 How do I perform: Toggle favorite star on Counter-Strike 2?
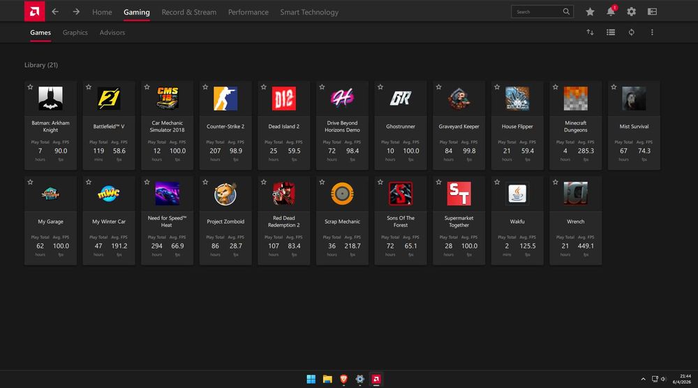[x=205, y=87]
